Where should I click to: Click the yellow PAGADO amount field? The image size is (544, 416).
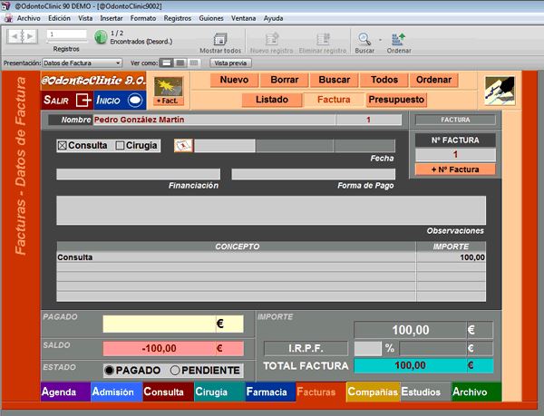(173, 324)
